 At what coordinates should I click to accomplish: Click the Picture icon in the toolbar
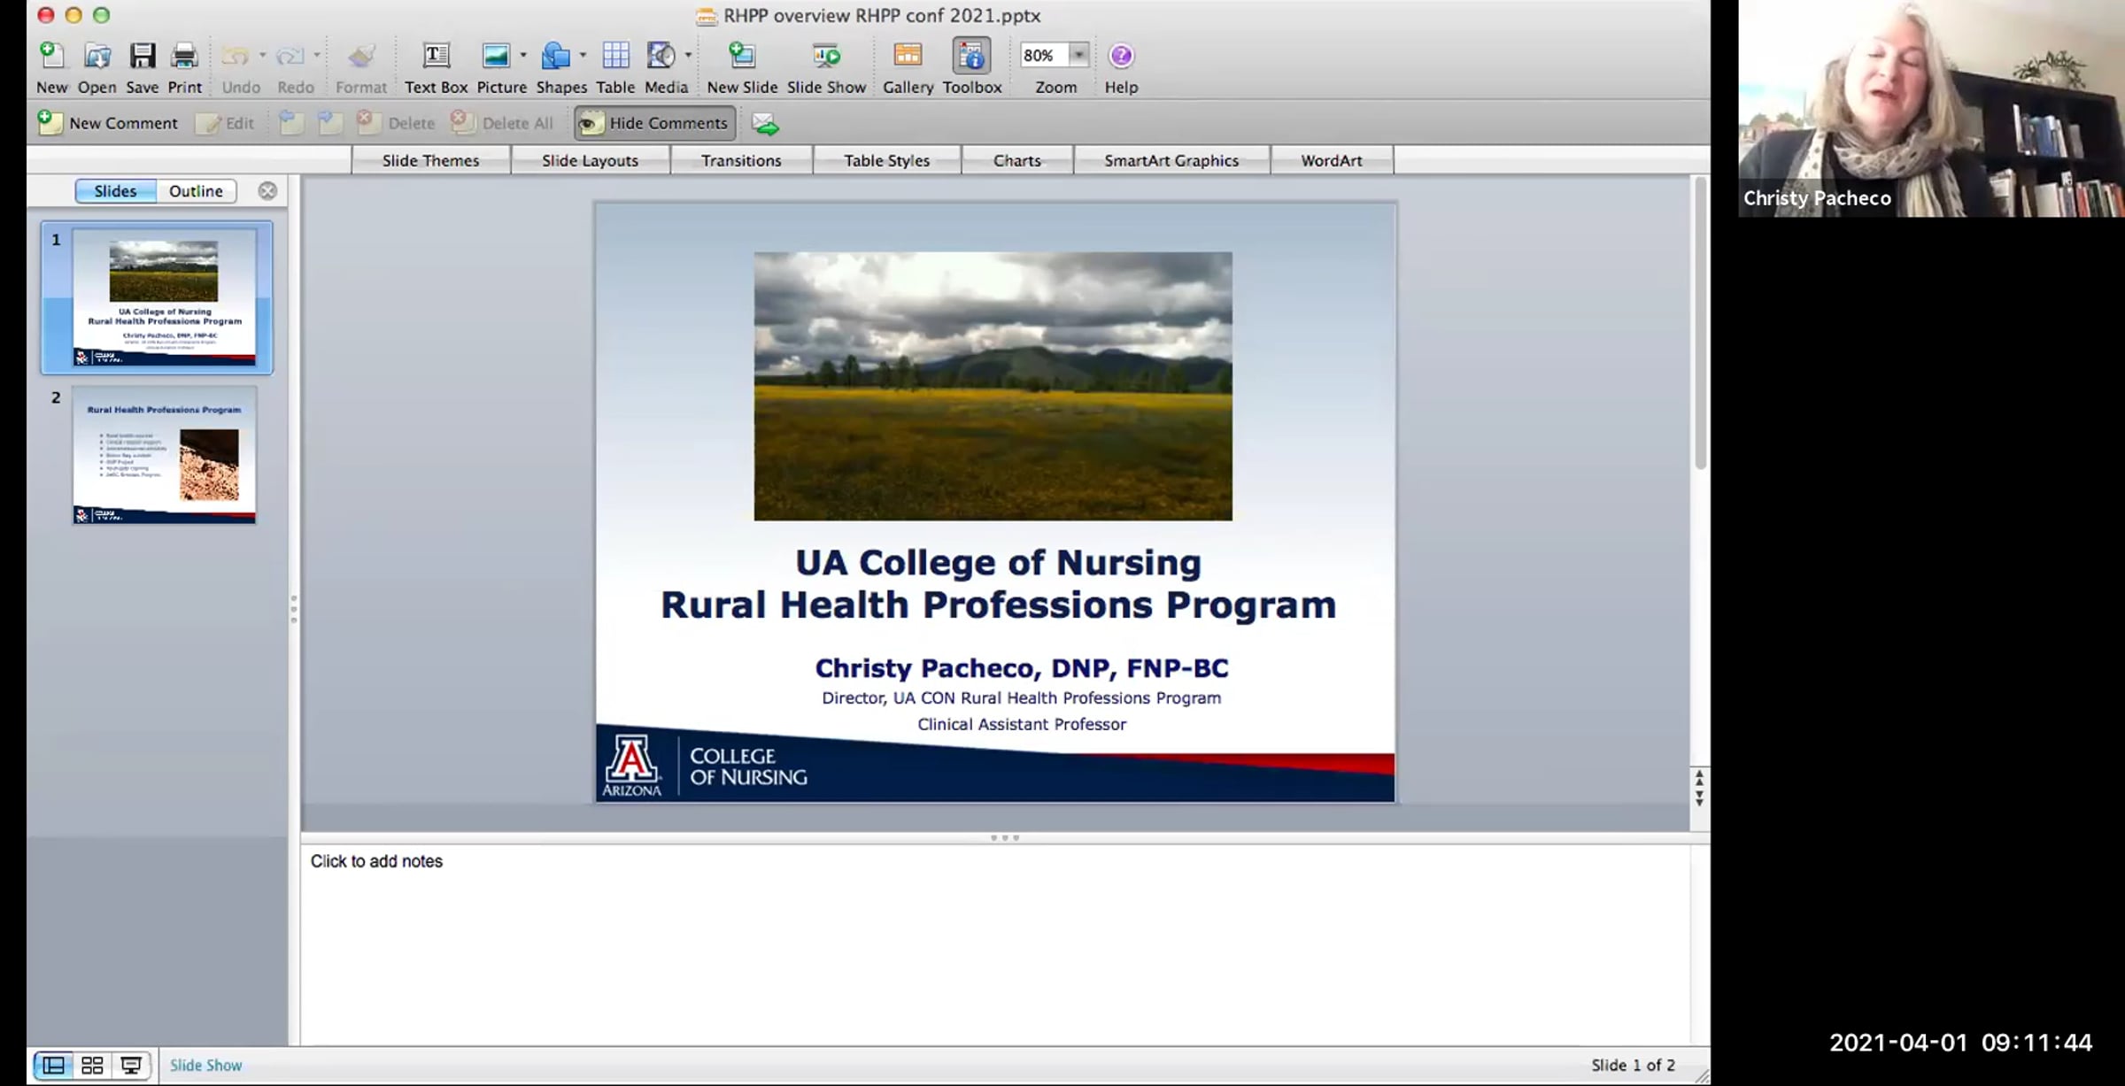click(x=495, y=57)
